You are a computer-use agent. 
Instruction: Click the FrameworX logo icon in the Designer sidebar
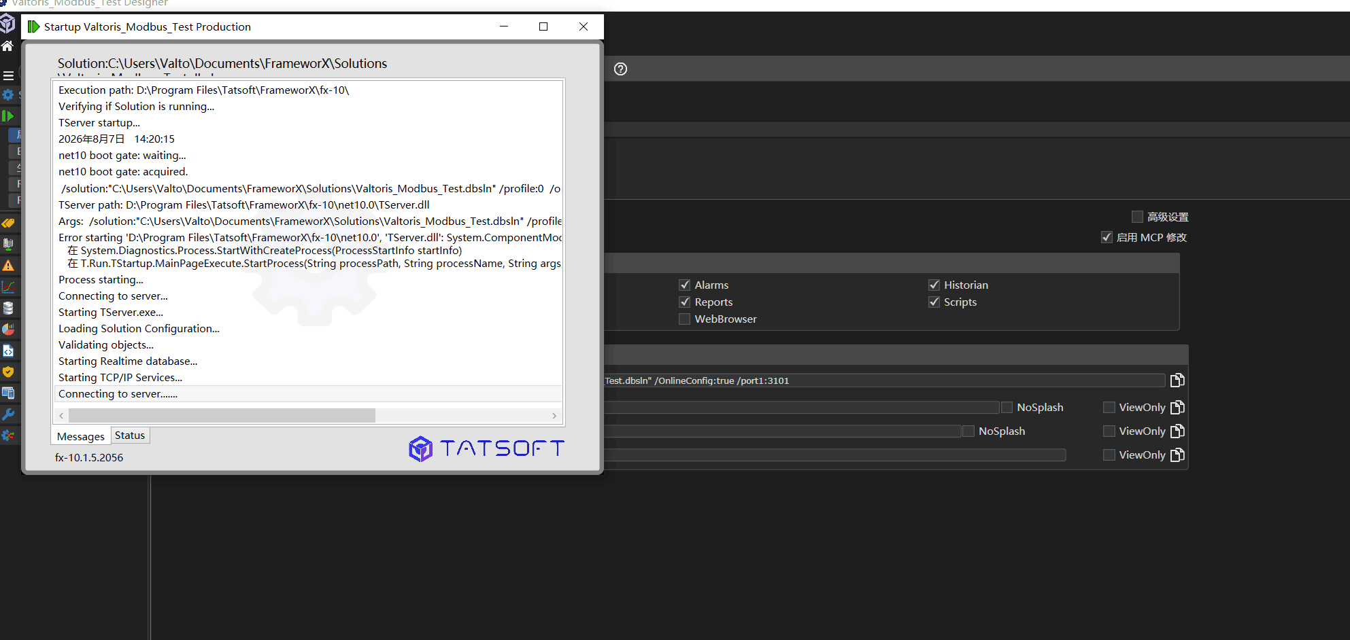[x=7, y=23]
